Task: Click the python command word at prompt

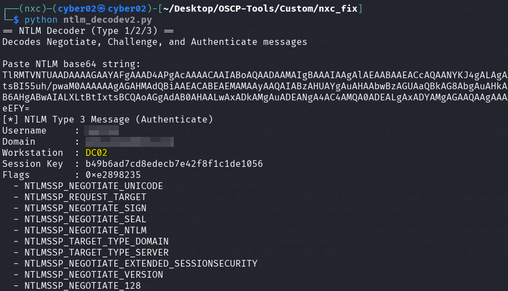Action: (41, 20)
